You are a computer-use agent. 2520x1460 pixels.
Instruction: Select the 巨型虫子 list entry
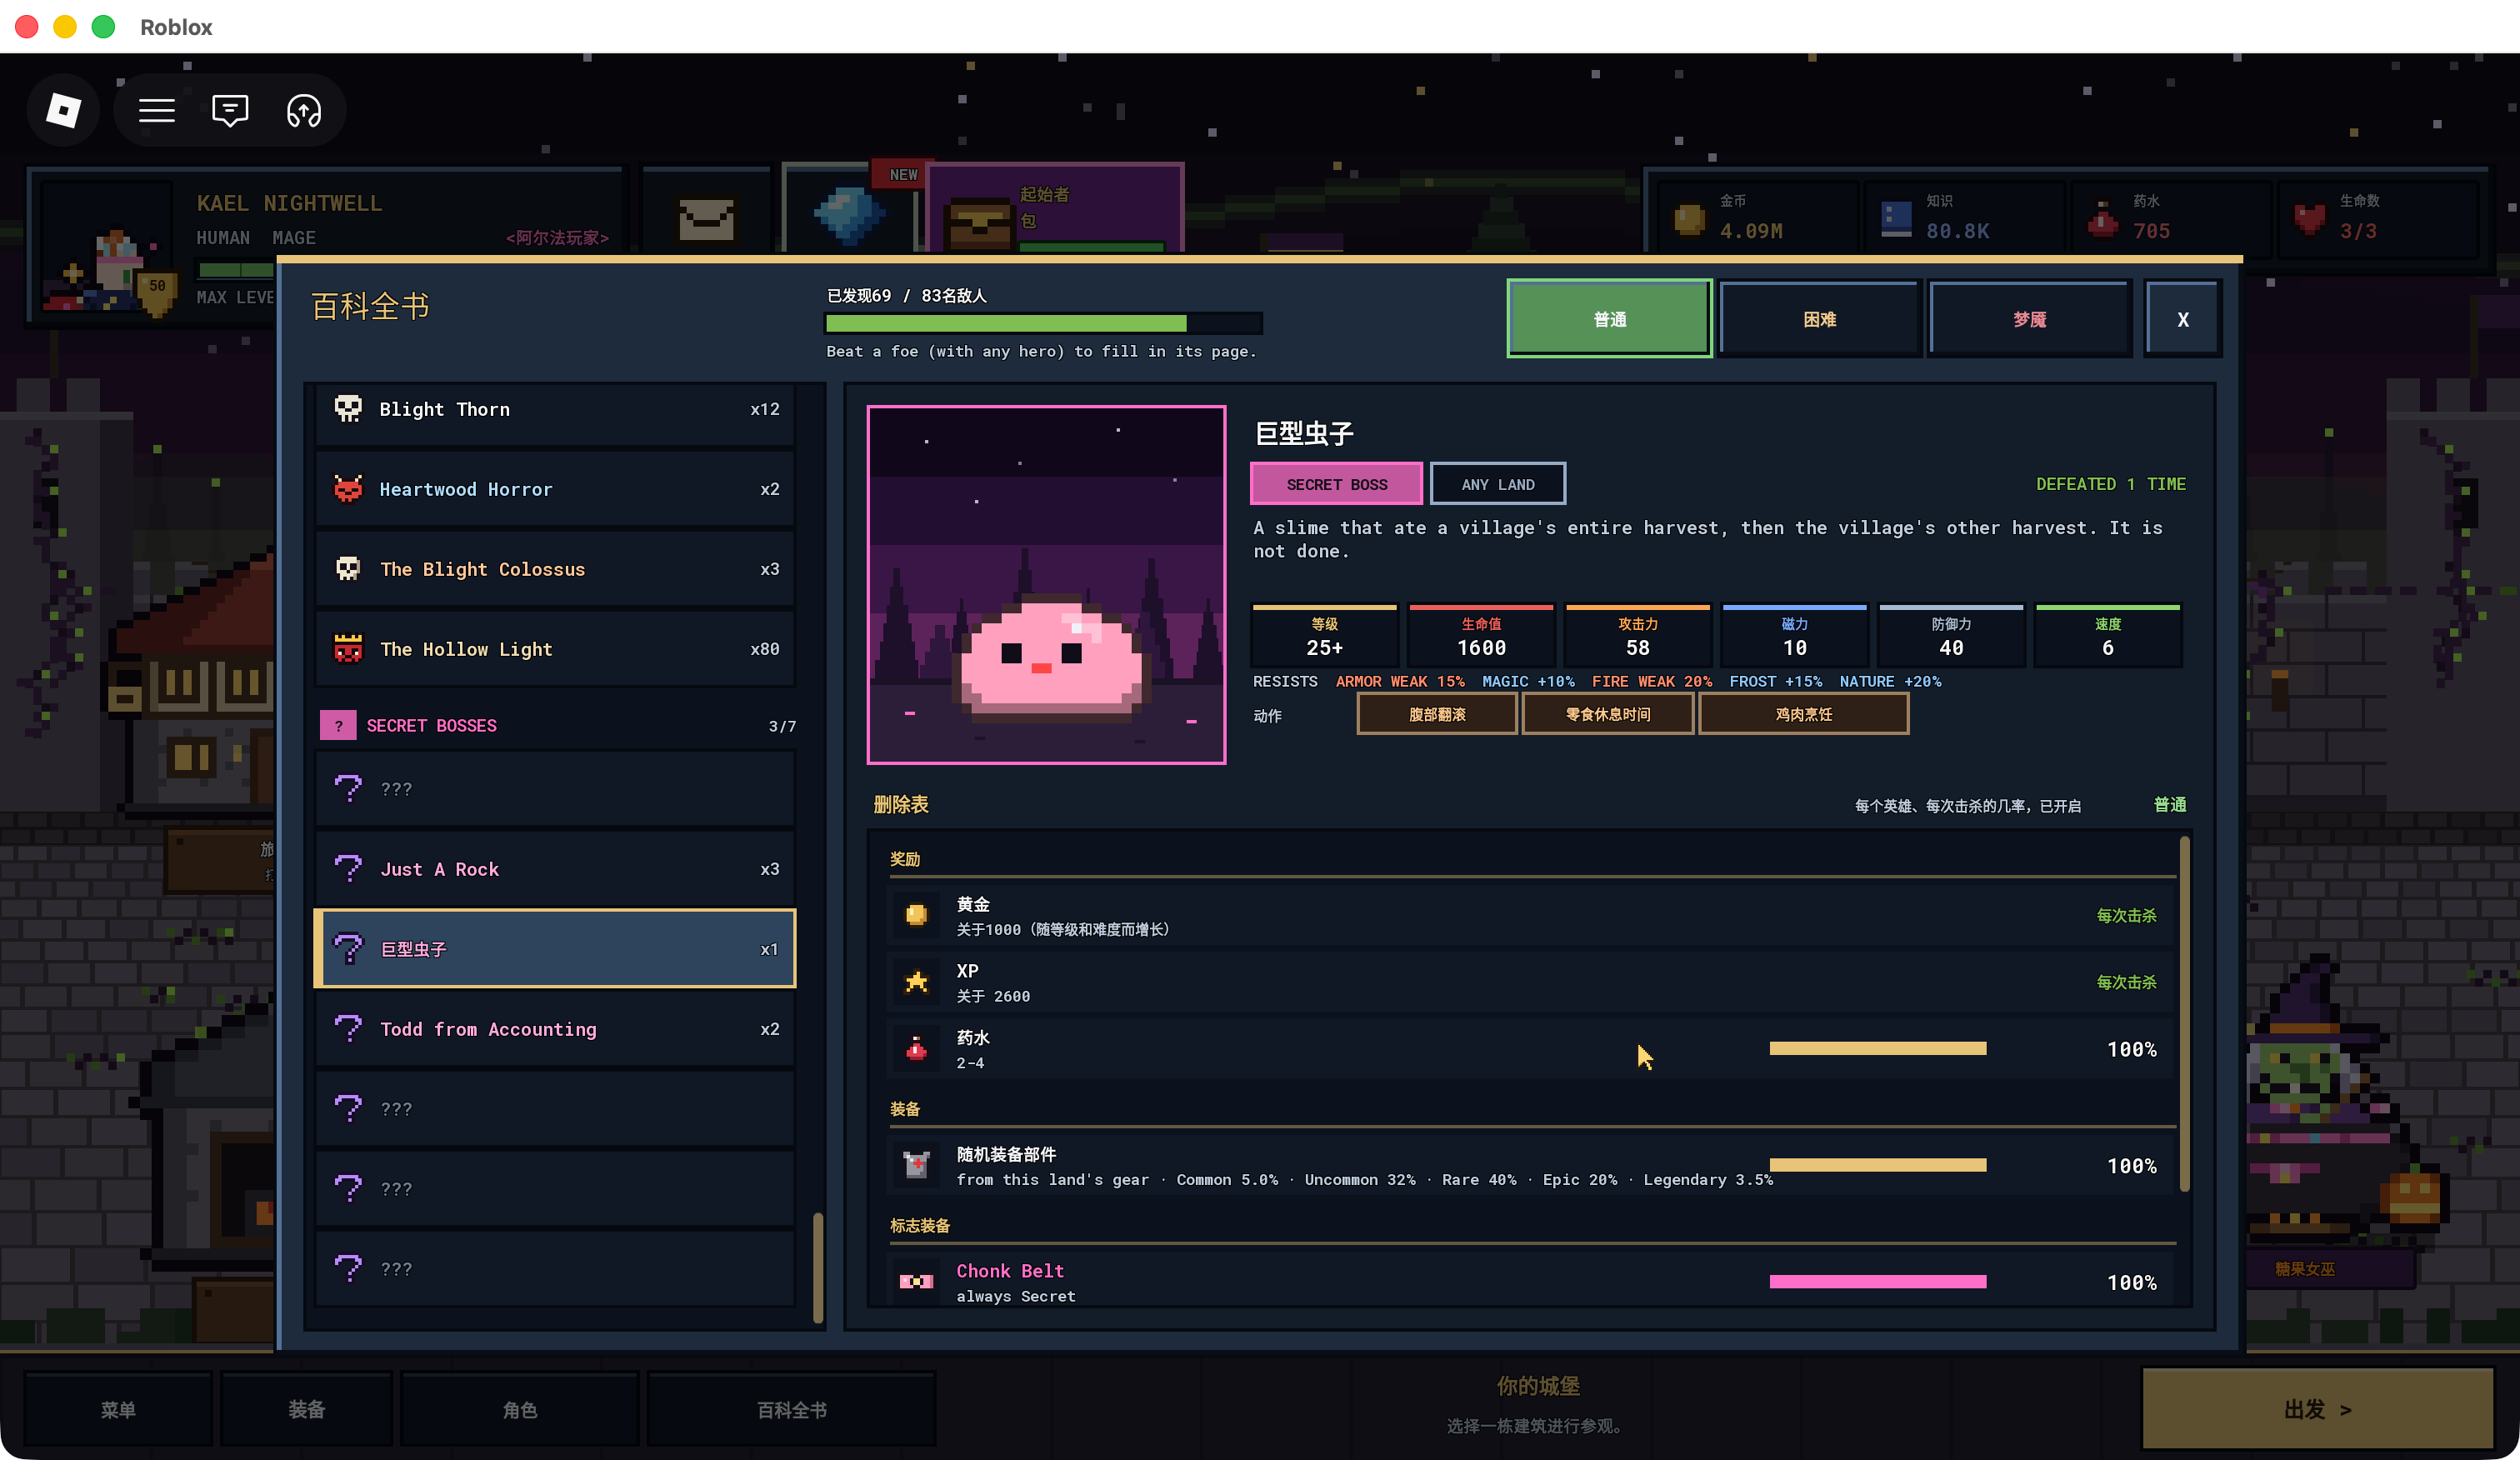[x=555, y=948]
